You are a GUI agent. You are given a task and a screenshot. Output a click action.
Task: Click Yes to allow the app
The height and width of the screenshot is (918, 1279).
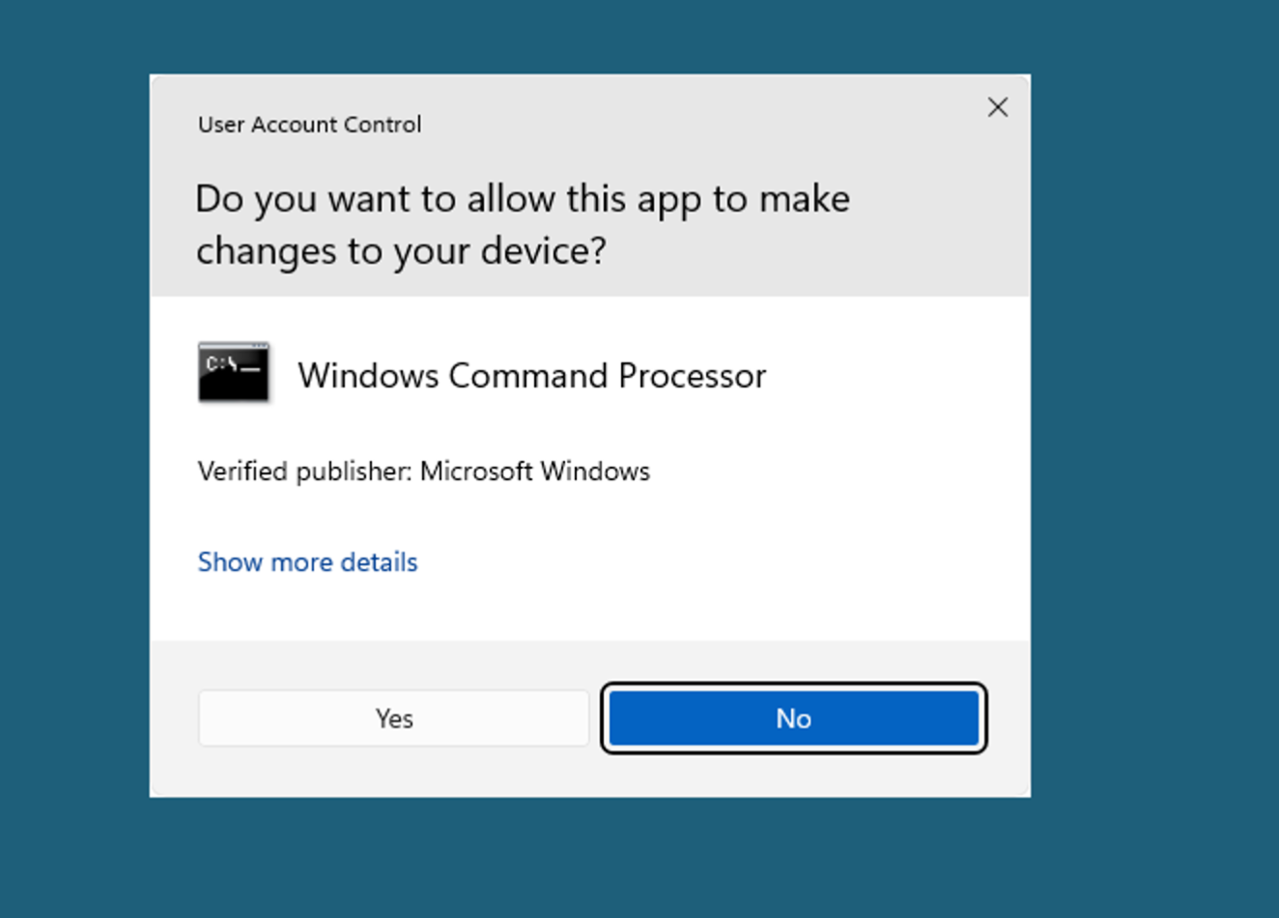click(x=393, y=718)
